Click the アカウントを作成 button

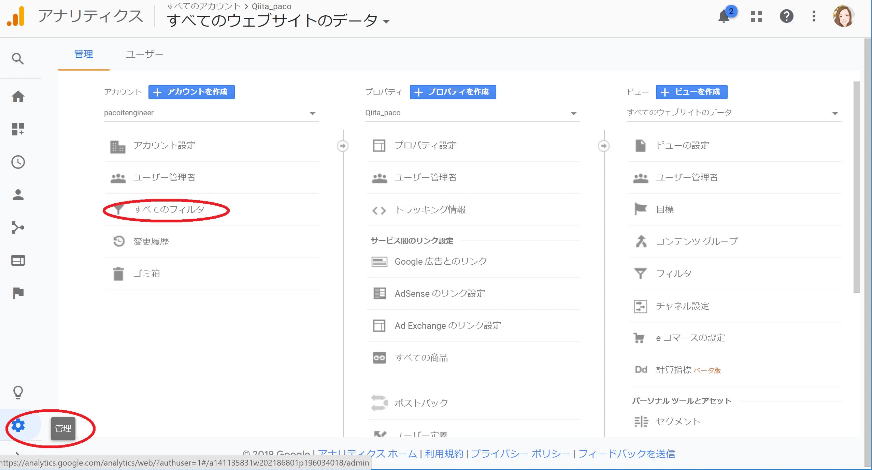[x=191, y=92]
